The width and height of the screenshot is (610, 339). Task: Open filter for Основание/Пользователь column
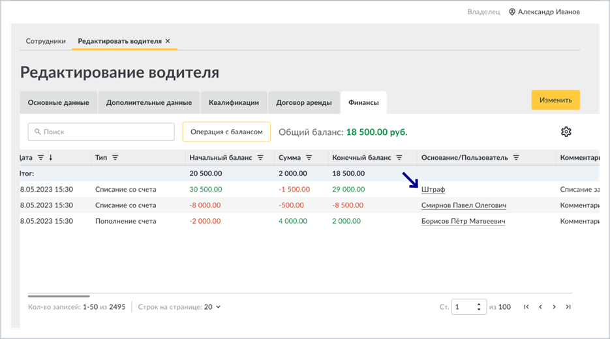point(516,158)
